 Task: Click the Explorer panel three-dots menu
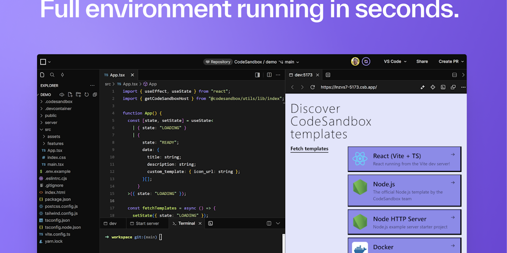[92, 85]
